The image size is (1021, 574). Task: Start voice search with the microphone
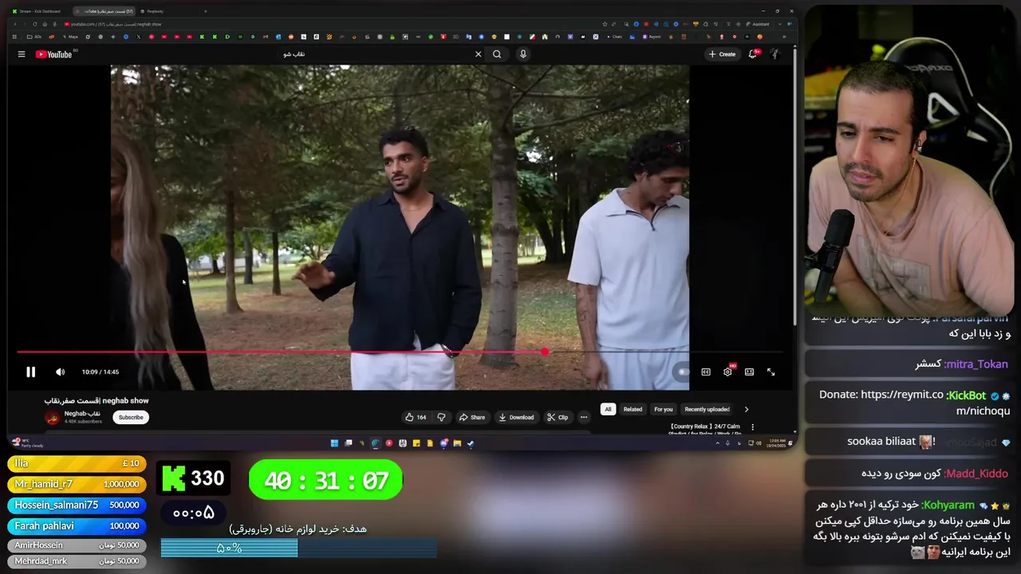coord(523,54)
